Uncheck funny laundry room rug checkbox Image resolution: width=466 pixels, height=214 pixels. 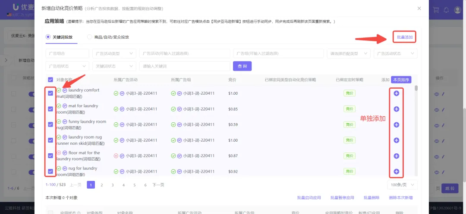point(50,125)
